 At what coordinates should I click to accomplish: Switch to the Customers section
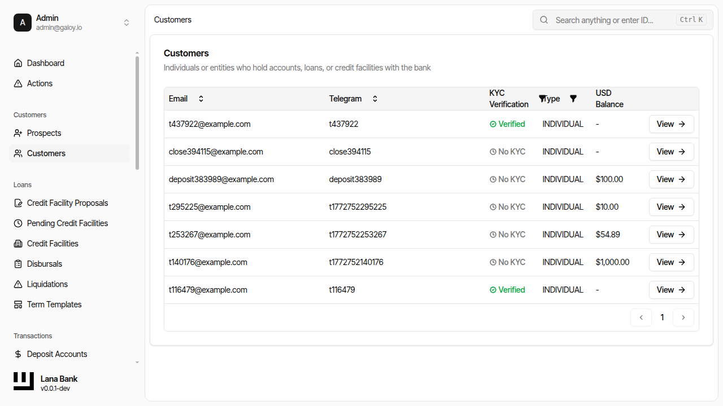point(46,153)
